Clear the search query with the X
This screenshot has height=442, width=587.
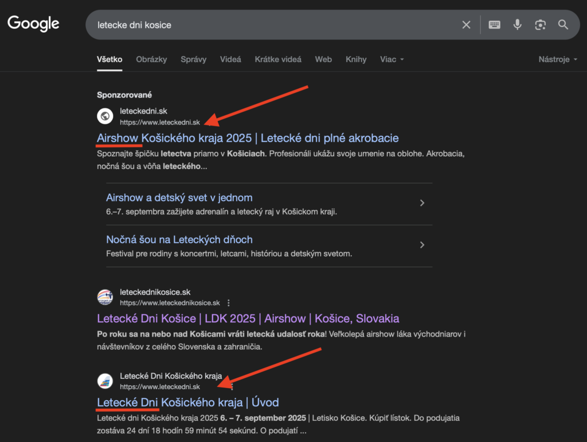point(466,25)
